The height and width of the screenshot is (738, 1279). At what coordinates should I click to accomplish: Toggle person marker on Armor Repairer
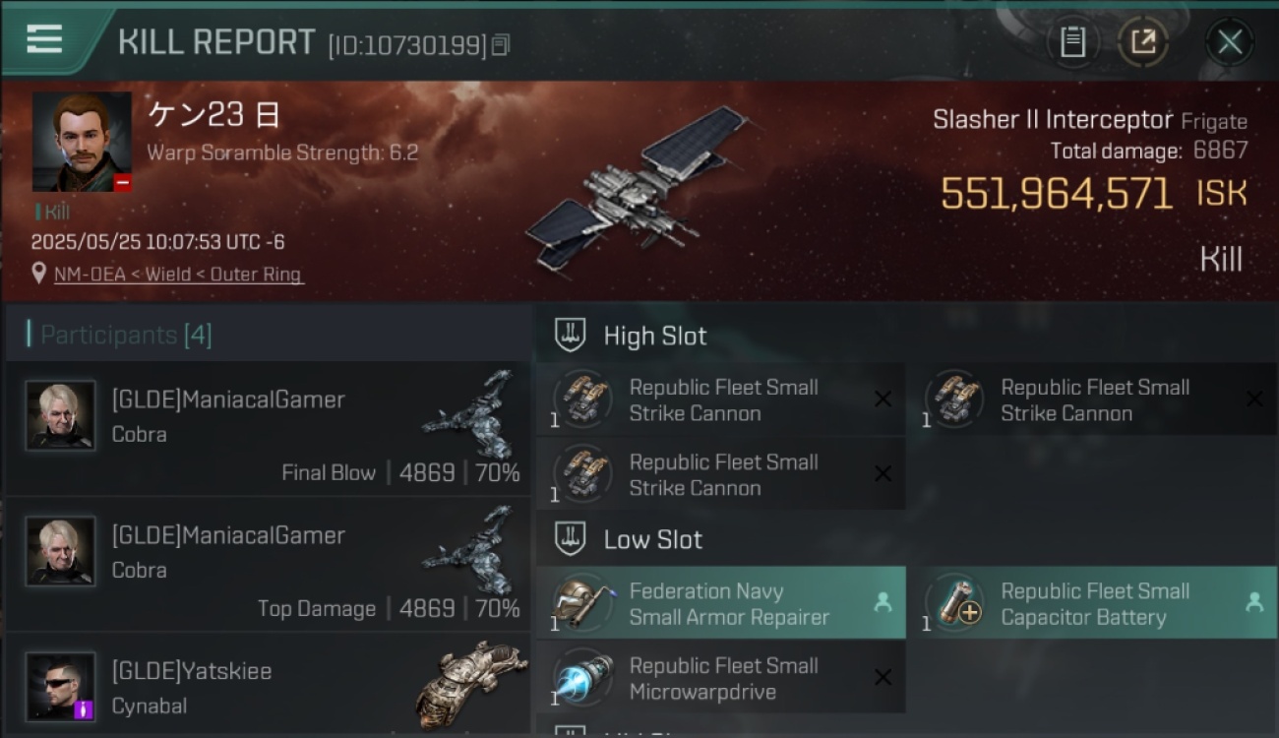(883, 602)
